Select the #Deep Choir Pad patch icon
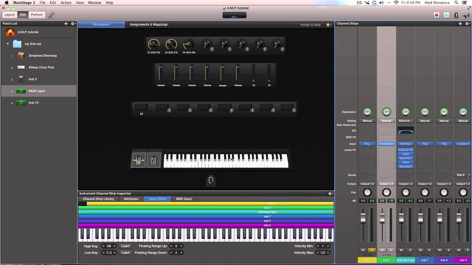Screen dimensions: 472x265 point(21,67)
